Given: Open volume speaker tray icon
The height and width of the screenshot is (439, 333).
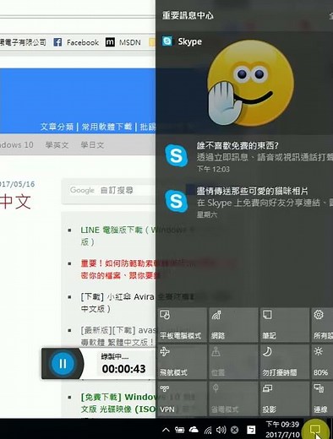Looking at the screenshot, I should (x=221, y=430).
